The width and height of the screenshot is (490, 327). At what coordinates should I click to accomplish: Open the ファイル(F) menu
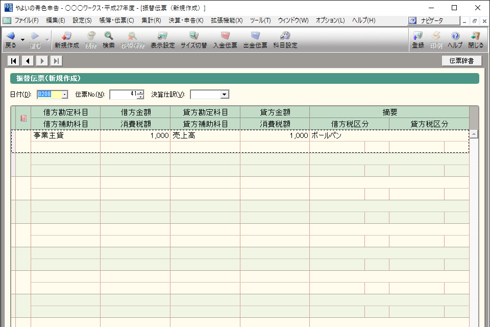point(27,20)
